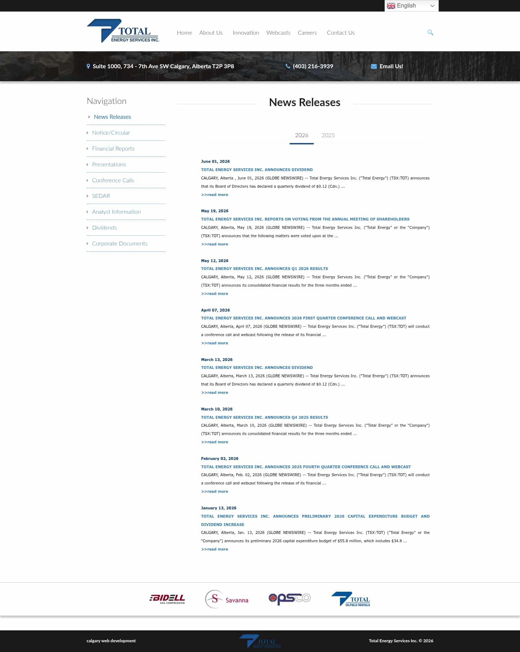Click read more under February 02, 2026
This screenshot has width=520, height=652.
214,491
